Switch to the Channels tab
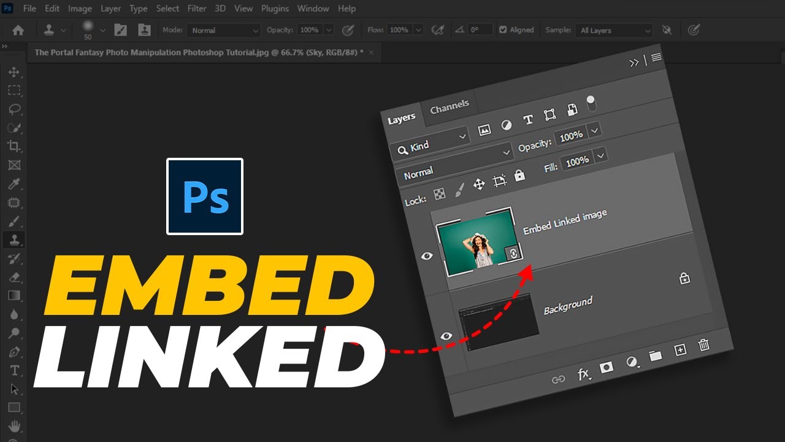Image resolution: width=785 pixels, height=442 pixels. coord(450,107)
